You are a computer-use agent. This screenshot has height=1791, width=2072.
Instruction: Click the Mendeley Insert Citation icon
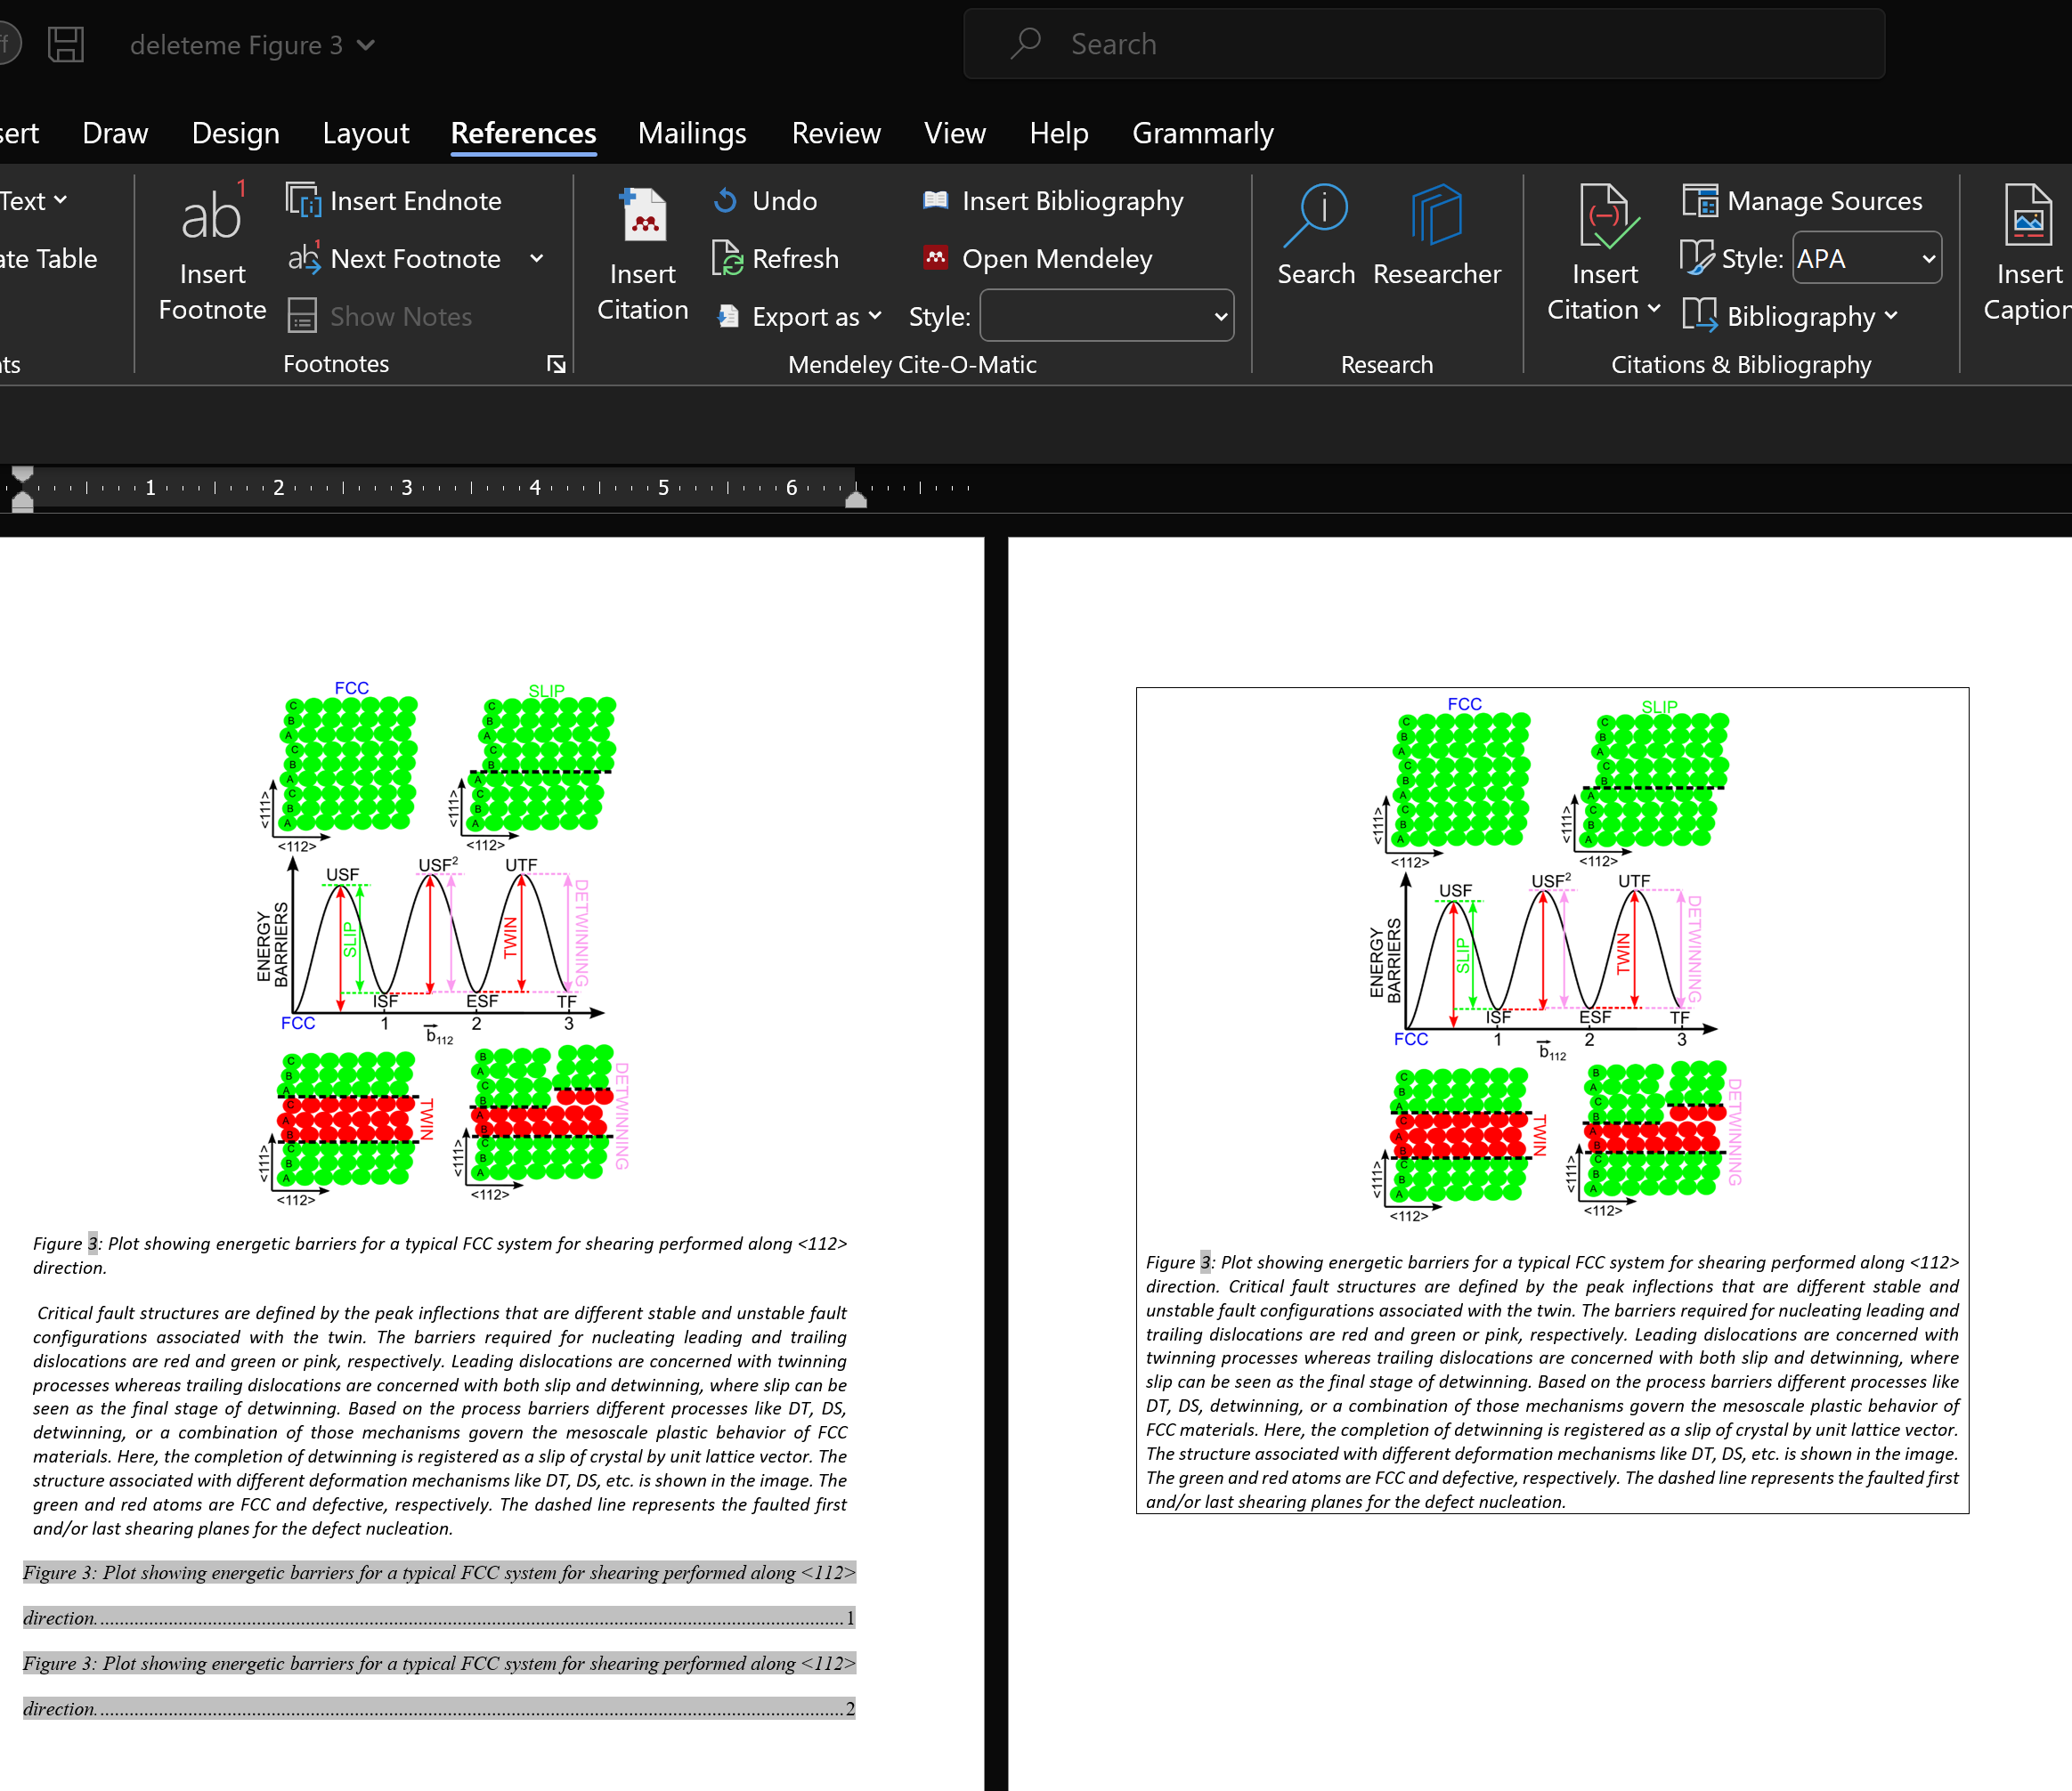click(643, 217)
